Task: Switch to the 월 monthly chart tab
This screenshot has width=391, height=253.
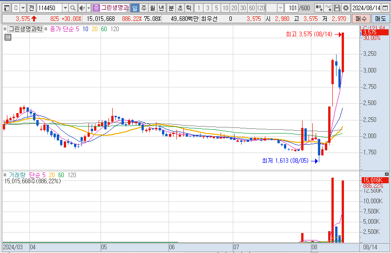Action: click(152, 8)
